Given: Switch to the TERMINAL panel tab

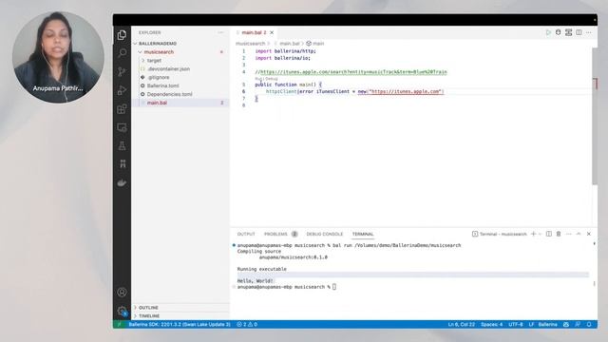Looking at the screenshot, I should tap(363, 234).
